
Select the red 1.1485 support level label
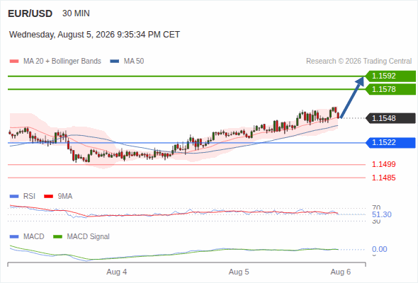[x=383, y=178]
